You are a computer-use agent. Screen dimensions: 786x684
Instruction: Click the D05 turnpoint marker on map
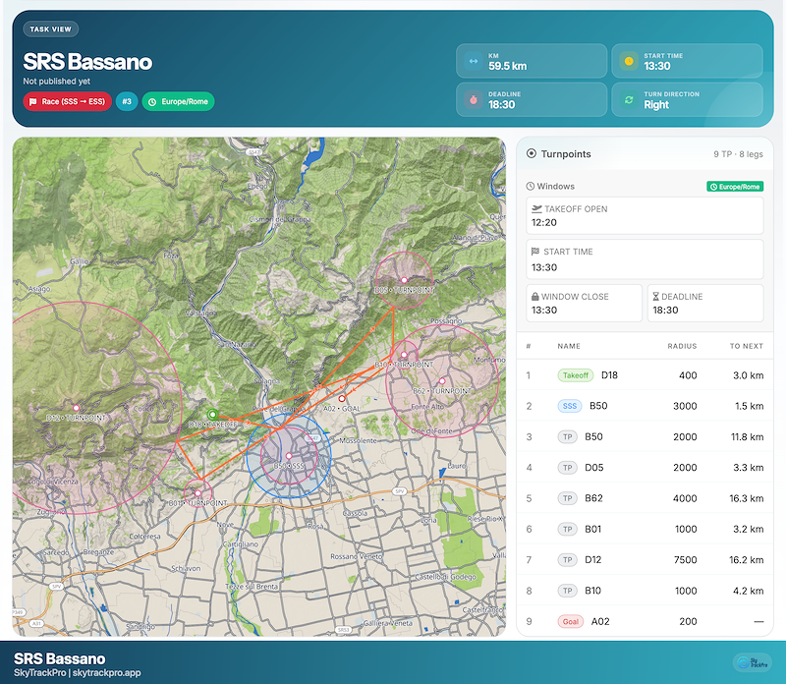(x=404, y=280)
